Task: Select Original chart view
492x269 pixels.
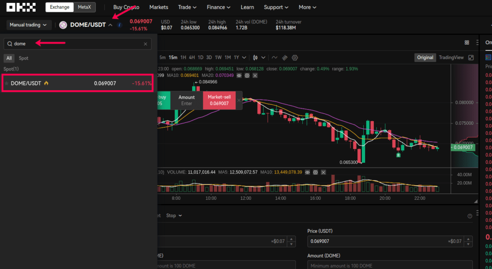Action: (425, 58)
